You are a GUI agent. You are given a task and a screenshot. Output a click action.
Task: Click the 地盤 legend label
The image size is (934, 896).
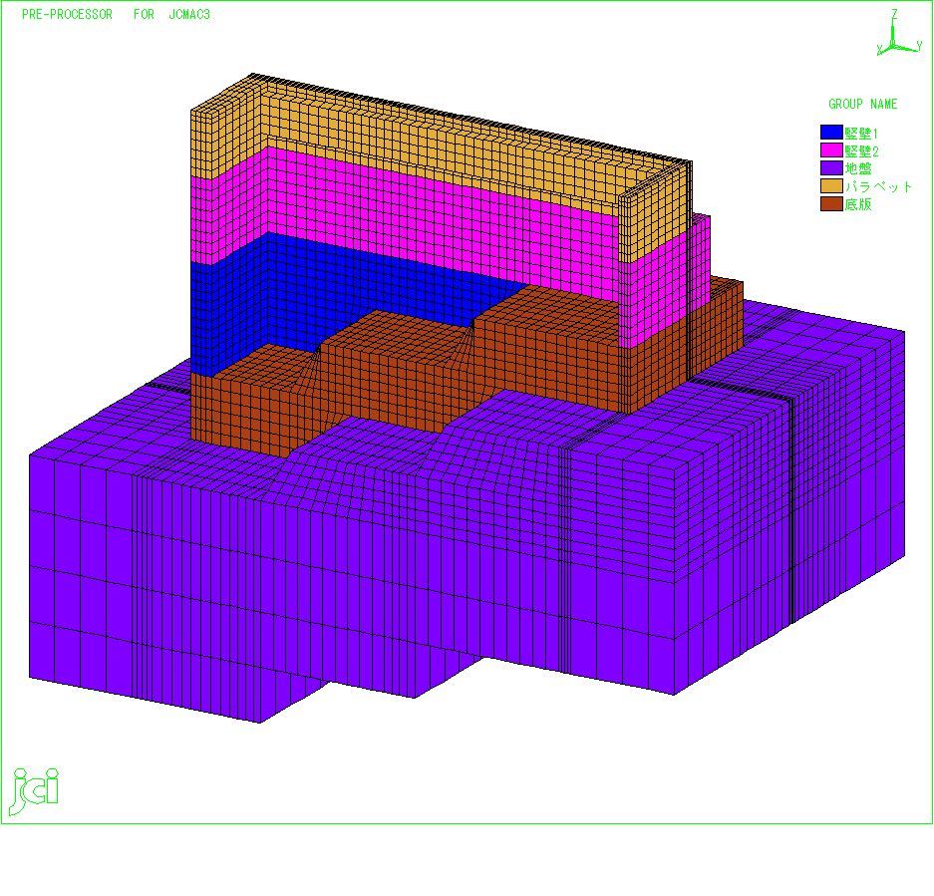858,168
